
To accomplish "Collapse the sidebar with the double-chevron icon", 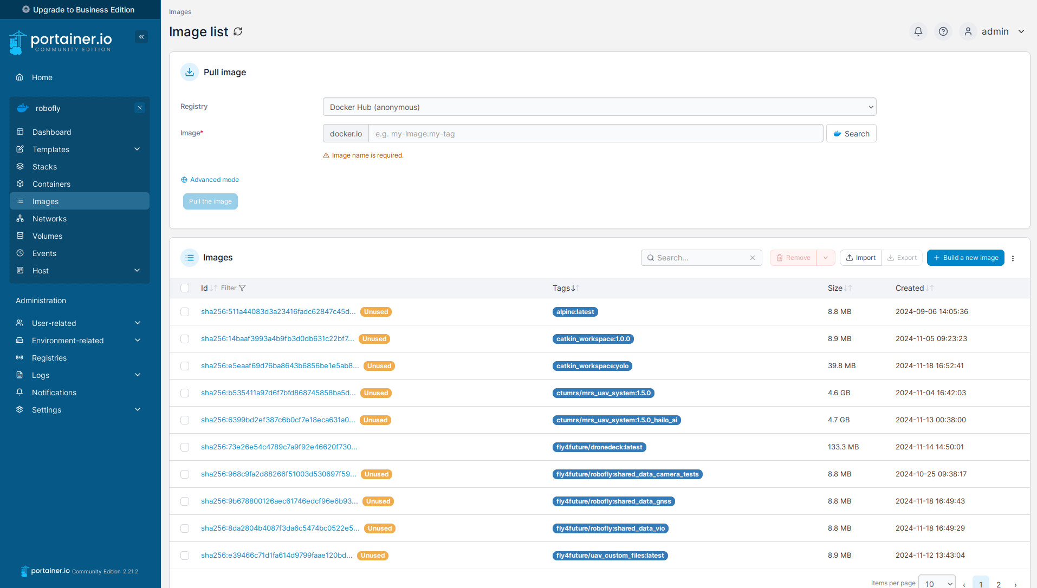I will coord(141,37).
